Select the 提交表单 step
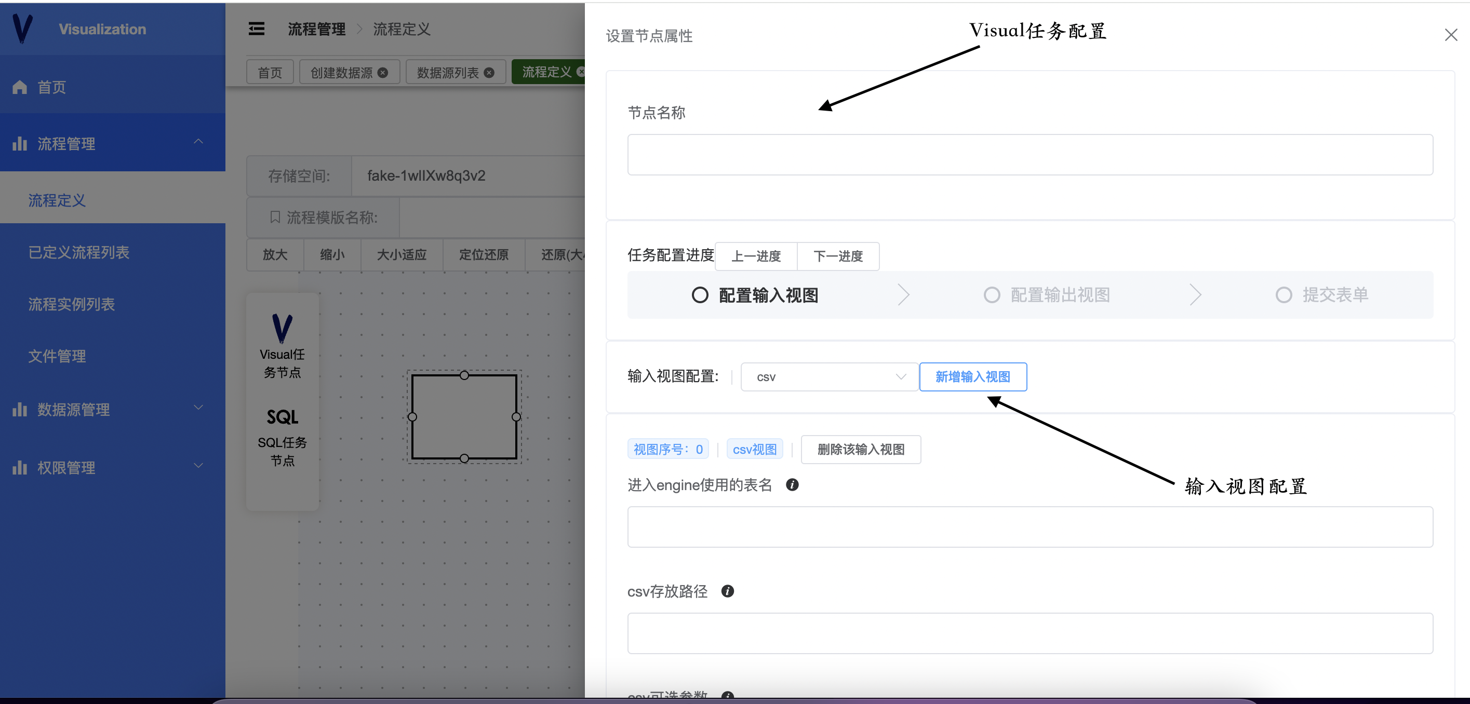This screenshot has width=1470, height=704. pyautogui.click(x=1322, y=295)
